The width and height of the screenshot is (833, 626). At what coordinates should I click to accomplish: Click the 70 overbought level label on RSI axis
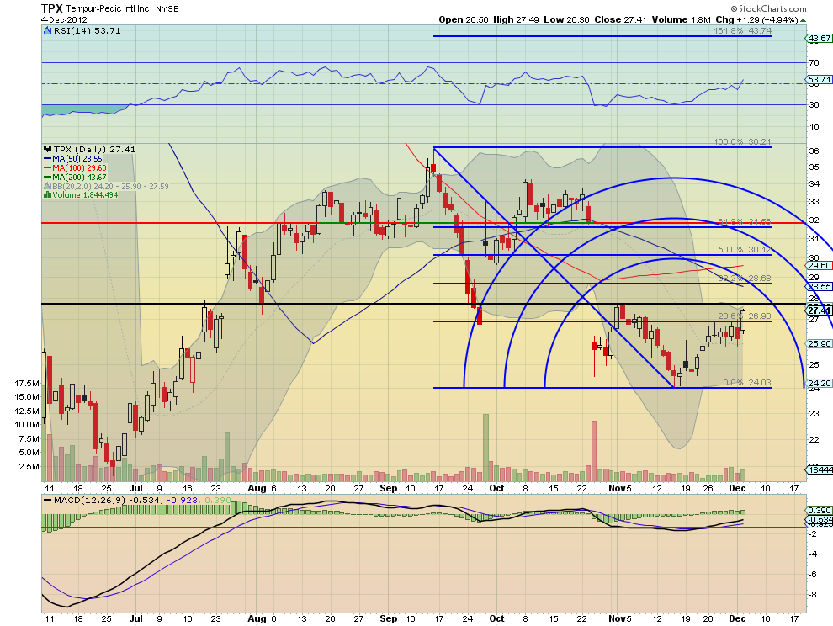point(814,63)
